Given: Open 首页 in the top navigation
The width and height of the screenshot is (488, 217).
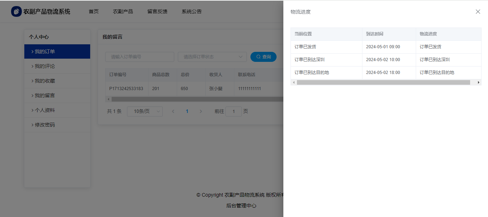Looking at the screenshot, I should pyautogui.click(x=94, y=11).
